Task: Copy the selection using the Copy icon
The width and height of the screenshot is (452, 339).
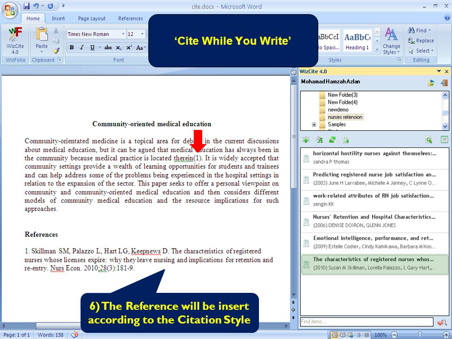Action: coord(56,40)
